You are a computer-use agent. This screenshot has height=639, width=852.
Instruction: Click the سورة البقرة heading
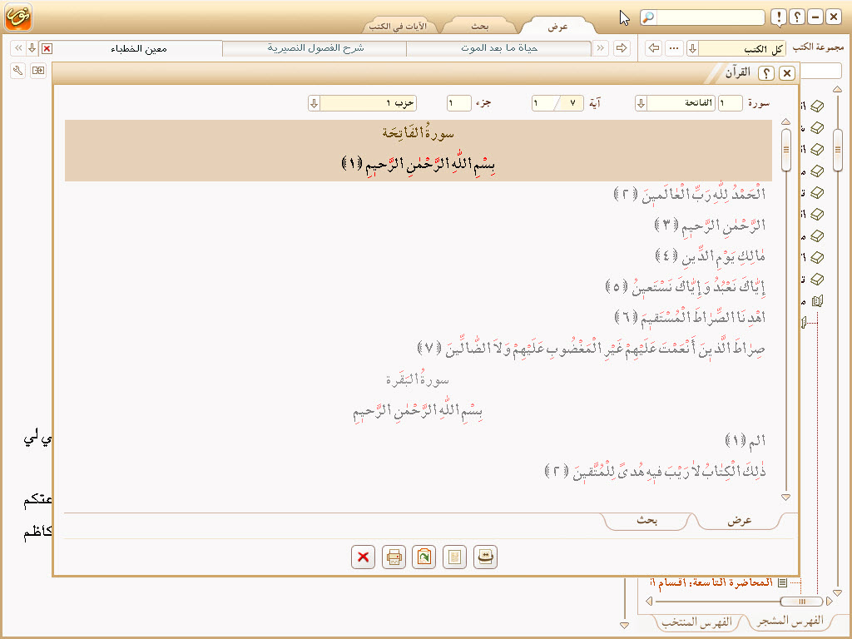click(x=418, y=379)
